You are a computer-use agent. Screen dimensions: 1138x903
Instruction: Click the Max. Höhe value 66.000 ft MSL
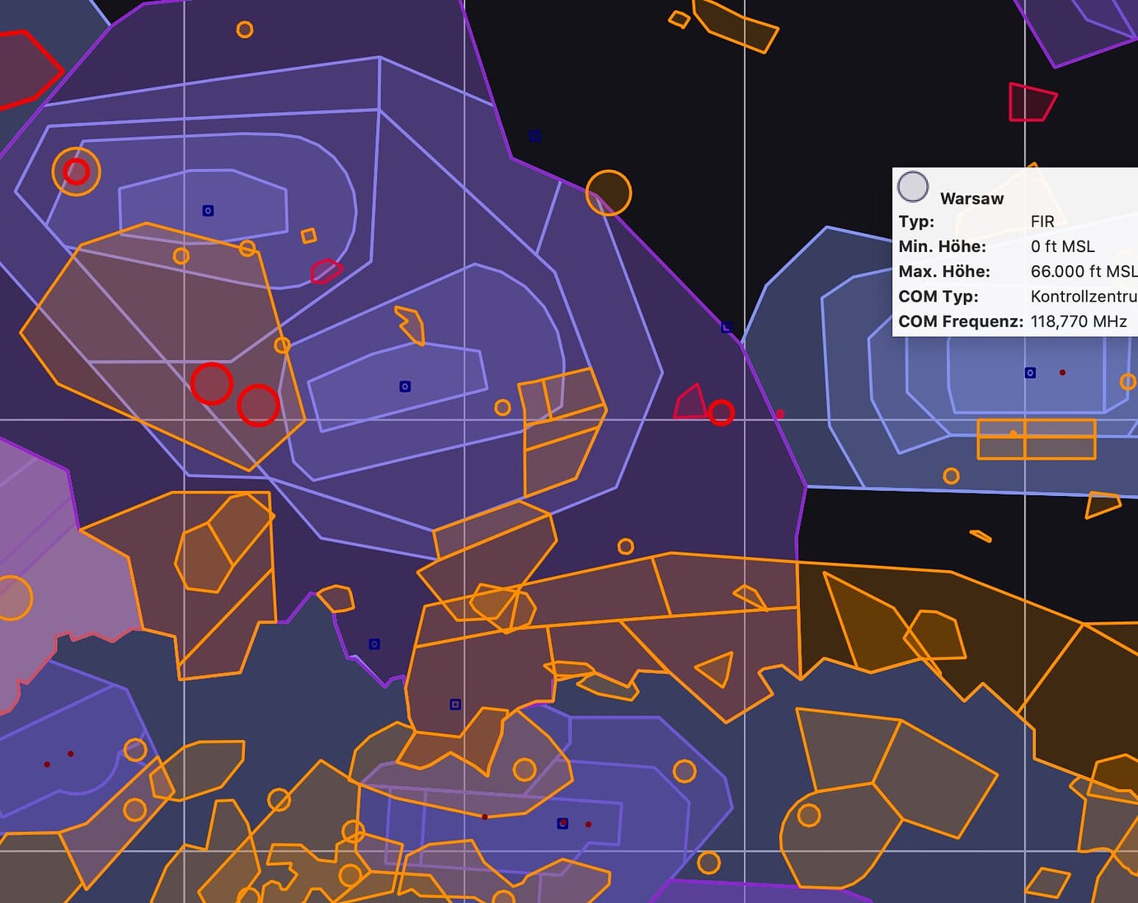pos(1082,270)
